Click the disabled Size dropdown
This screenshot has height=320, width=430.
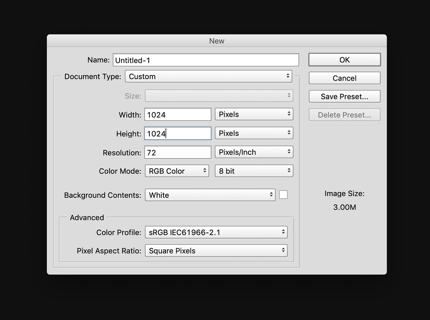[x=219, y=96]
